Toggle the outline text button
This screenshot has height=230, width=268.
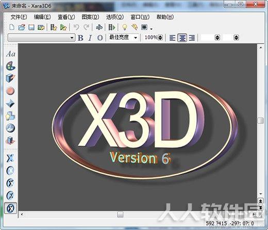100,38
